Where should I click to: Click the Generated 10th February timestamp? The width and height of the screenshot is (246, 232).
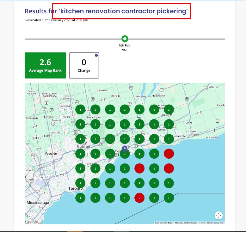tap(56, 20)
